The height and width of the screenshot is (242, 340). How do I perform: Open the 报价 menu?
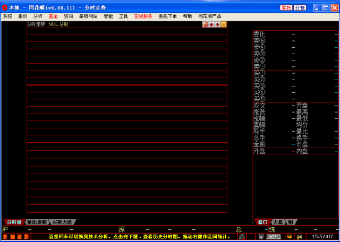tap(23, 16)
